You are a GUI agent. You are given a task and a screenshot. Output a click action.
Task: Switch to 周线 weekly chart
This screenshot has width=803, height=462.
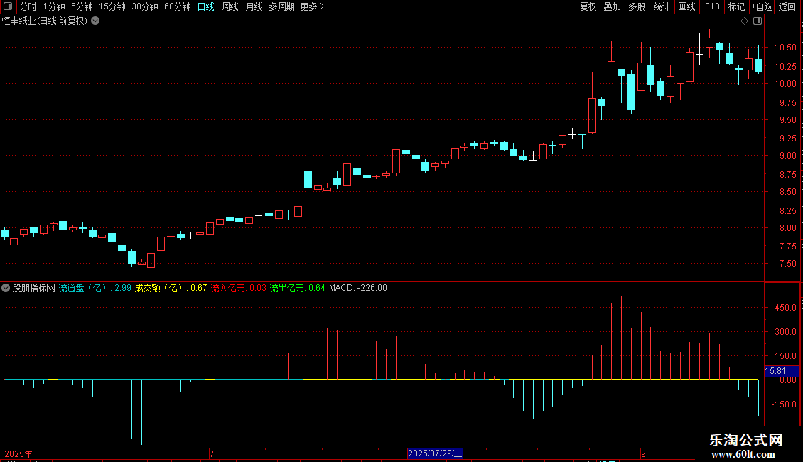click(x=230, y=6)
